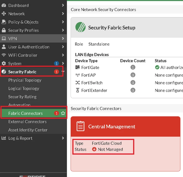Screen dimensions: 183x177
Task: Click the Security Profiles padlock icon
Action: pyautogui.click(x=4, y=30)
